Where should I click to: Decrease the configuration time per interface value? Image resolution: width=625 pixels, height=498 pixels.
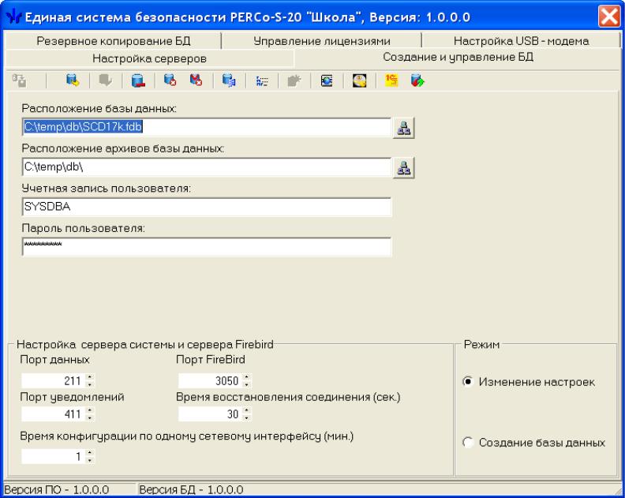tap(90, 460)
